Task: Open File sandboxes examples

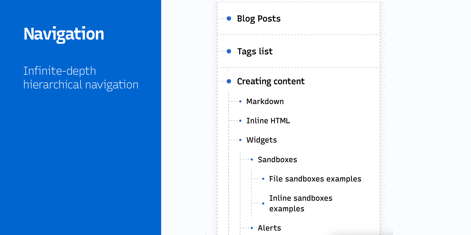Action: pyautogui.click(x=315, y=179)
